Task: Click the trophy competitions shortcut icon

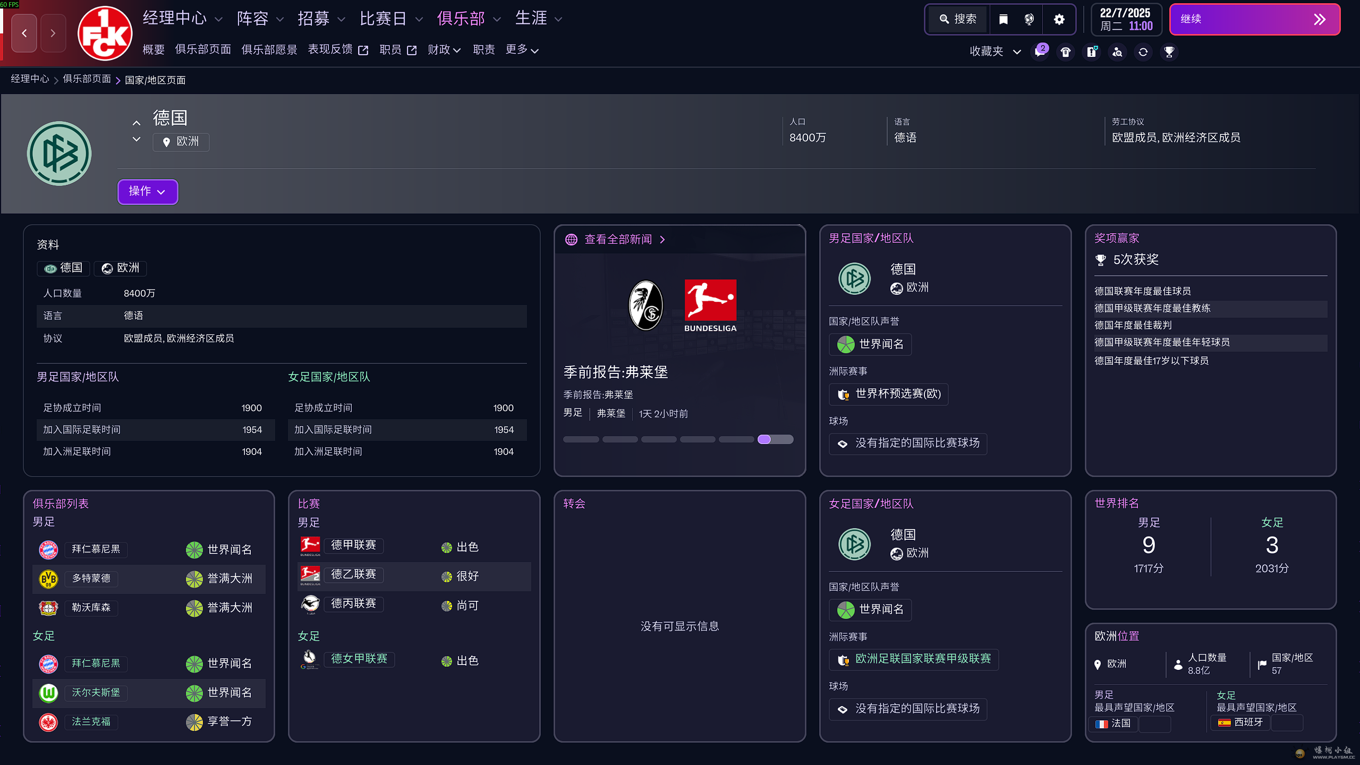Action: 1169,52
